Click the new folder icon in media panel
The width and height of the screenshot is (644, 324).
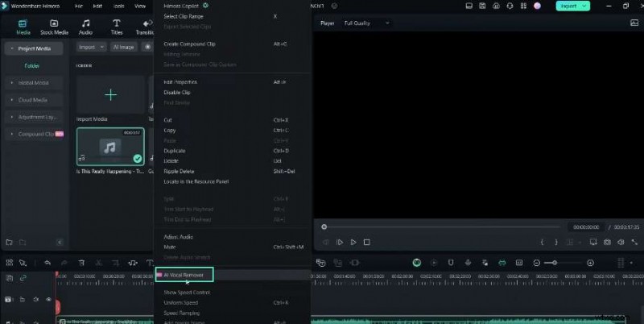[9, 242]
